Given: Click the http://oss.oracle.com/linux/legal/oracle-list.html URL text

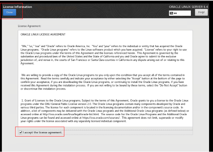Looking at the screenshot, I should click(71, 114).
